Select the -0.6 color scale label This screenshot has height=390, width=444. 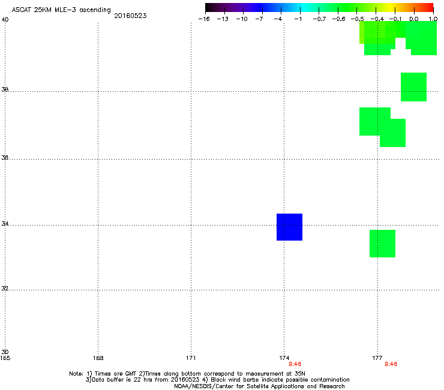(x=338, y=19)
